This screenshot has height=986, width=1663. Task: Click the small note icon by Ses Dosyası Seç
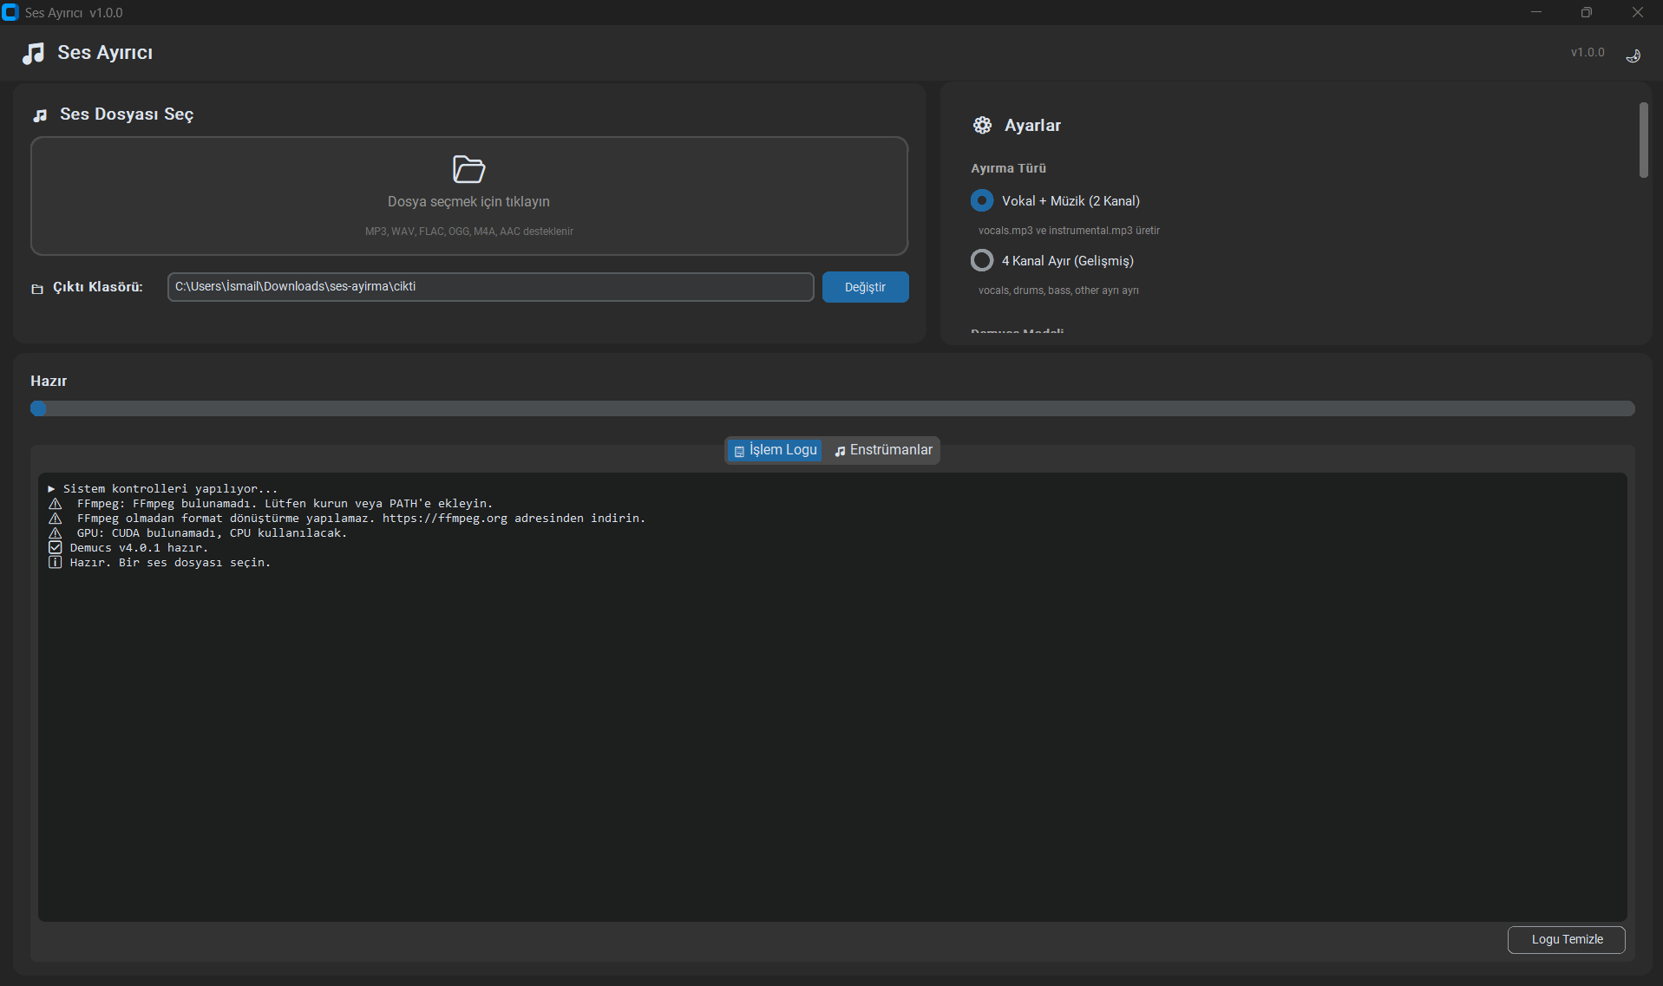tap(40, 115)
